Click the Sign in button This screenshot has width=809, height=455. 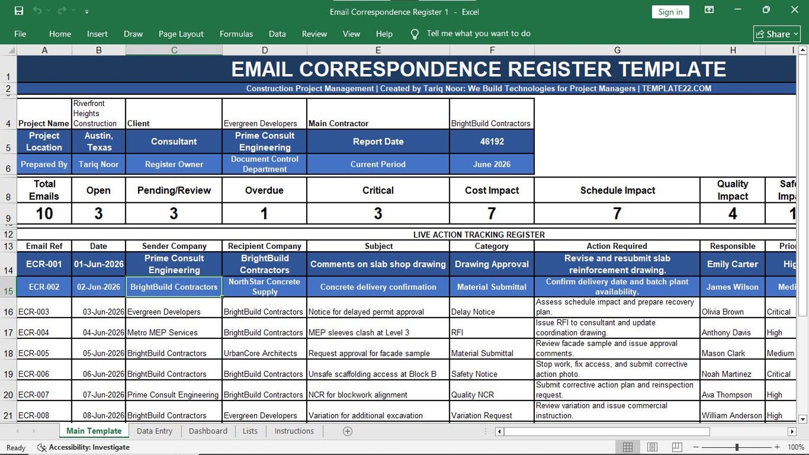click(670, 12)
